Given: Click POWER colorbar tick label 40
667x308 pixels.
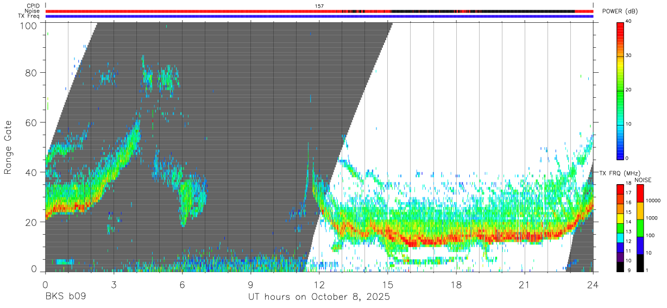Looking at the screenshot, I should tap(630, 22).
